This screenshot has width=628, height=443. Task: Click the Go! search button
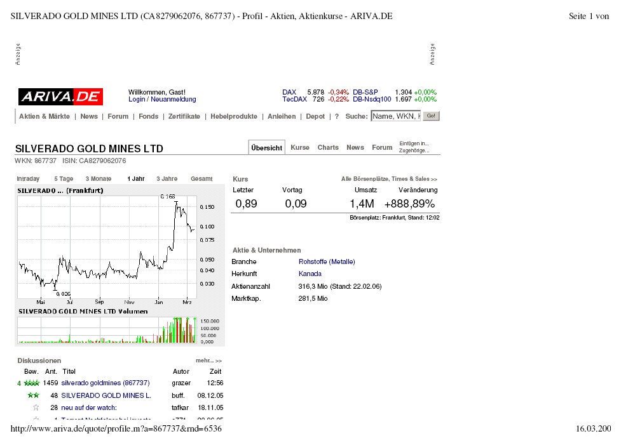click(432, 116)
